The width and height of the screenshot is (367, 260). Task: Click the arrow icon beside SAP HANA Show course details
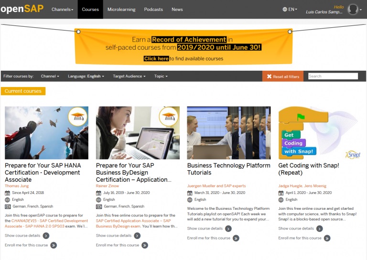click(x=46, y=236)
